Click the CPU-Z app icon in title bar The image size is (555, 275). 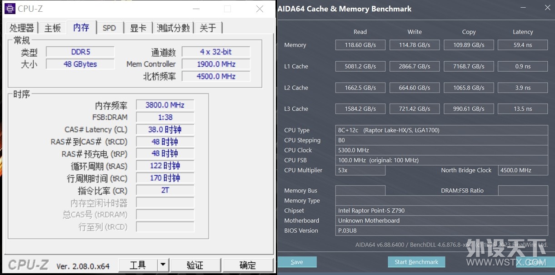tap(10, 9)
